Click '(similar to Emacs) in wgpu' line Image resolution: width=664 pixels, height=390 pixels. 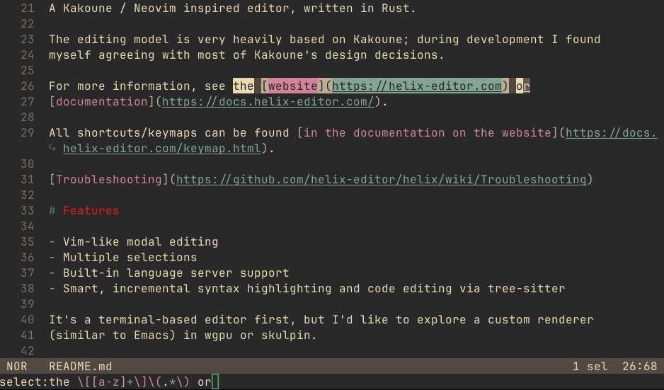point(183,335)
